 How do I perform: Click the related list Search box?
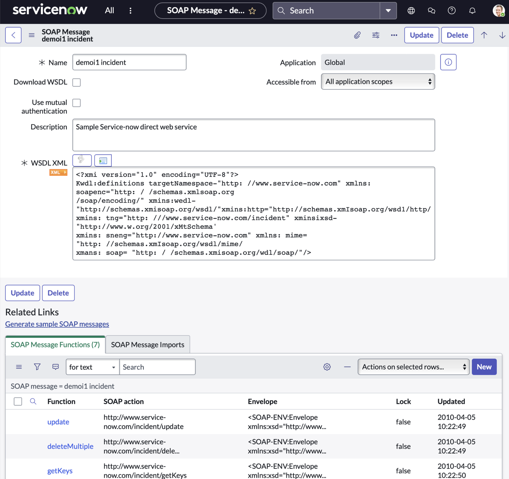point(157,367)
